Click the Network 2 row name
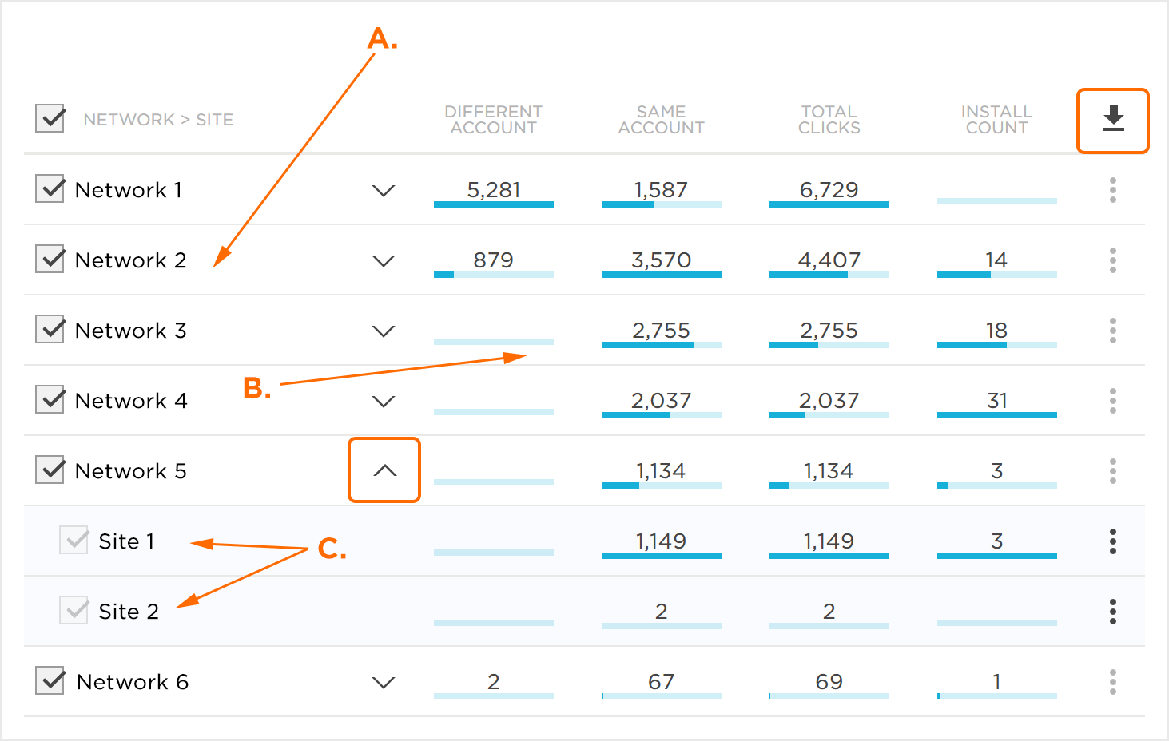Viewport: 1169px width, 741px height. (x=130, y=260)
